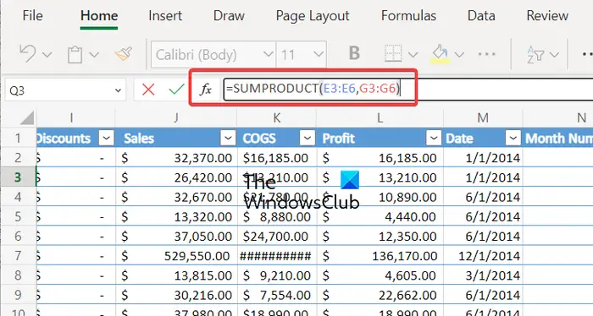
Task: Click in the SUMPRODUCT formula bar
Action: tap(408, 90)
